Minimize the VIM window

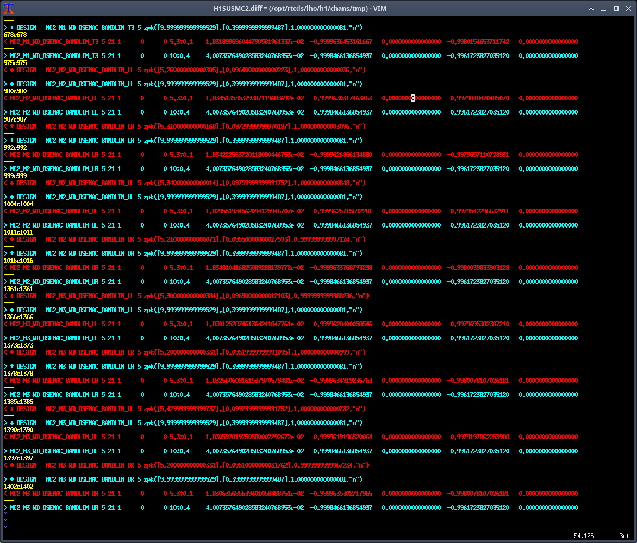tap(604, 8)
